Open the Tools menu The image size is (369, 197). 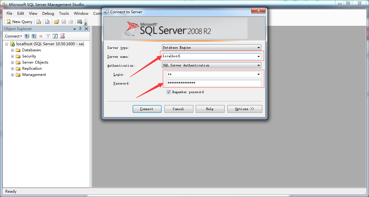pyautogui.click(x=64, y=14)
